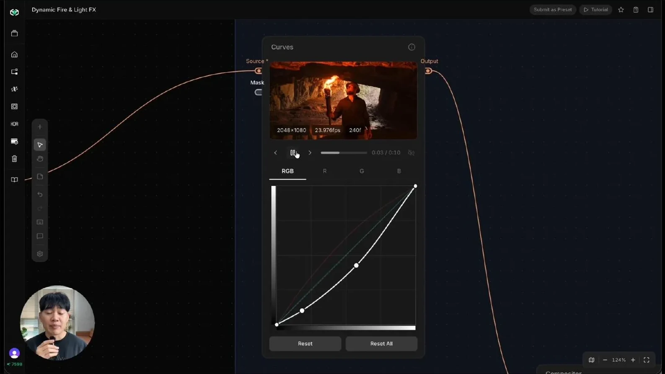Zoom in the canvas with plus
The image size is (665, 374).
click(x=633, y=360)
